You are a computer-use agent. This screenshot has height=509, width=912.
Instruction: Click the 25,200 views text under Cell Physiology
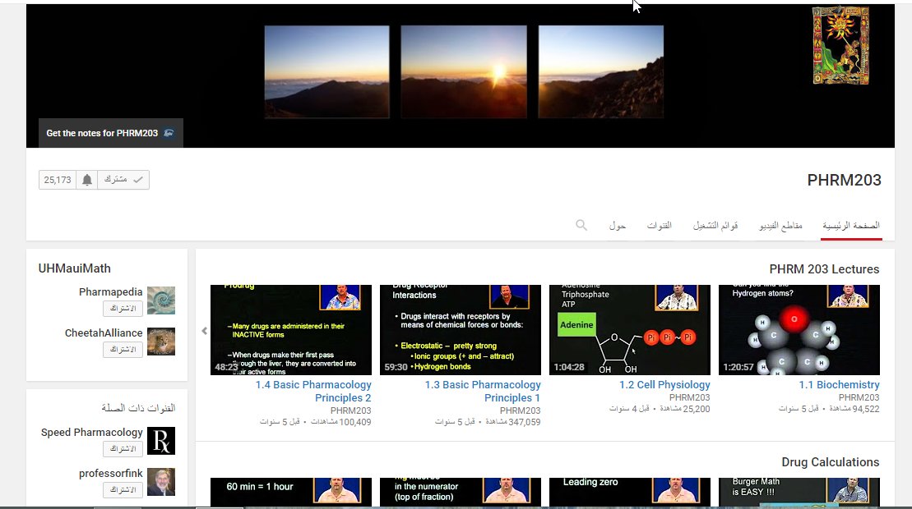point(684,409)
